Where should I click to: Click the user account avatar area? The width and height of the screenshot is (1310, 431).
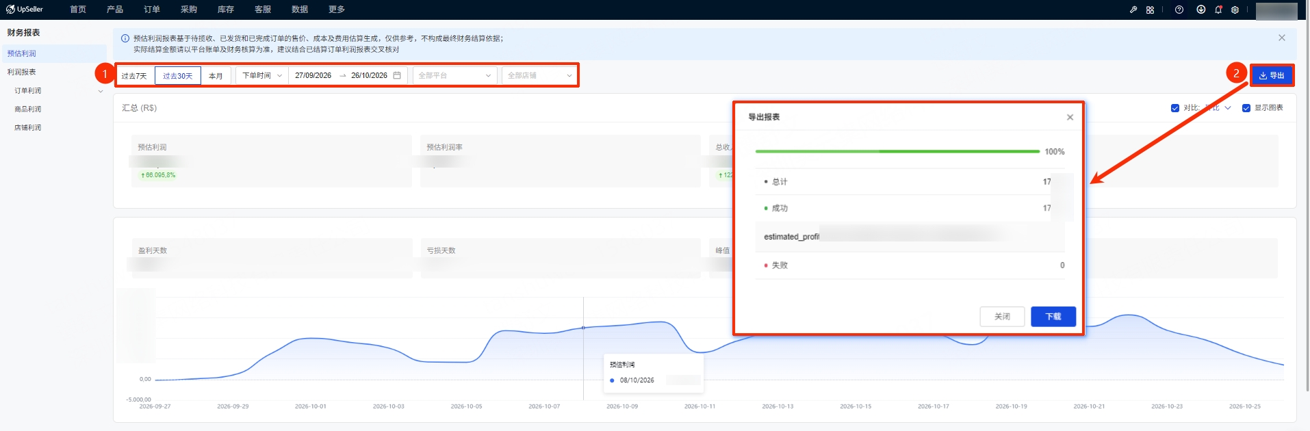pyautogui.click(x=1276, y=11)
